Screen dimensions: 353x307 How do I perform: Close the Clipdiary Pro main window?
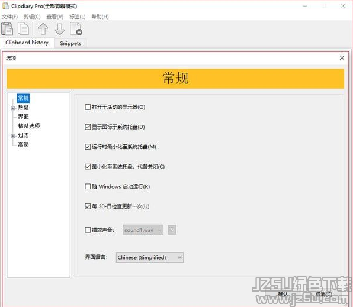[344, 6]
